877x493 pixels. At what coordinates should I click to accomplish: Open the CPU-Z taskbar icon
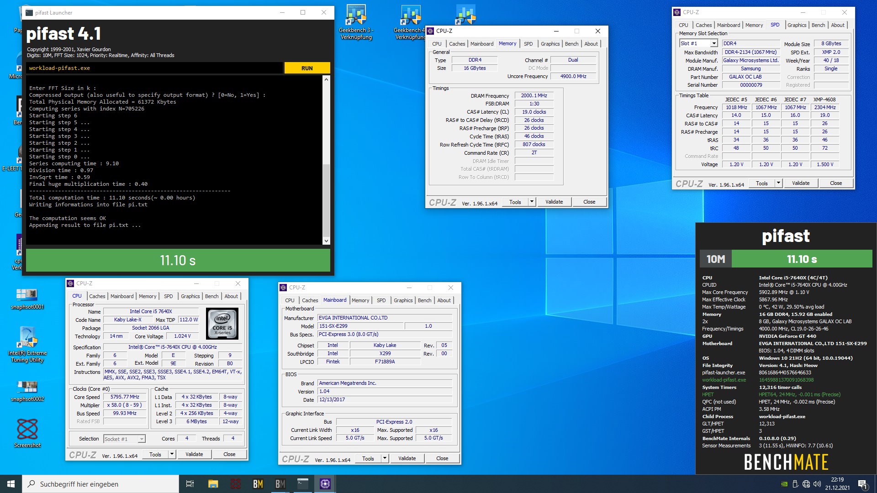pyautogui.click(x=325, y=484)
